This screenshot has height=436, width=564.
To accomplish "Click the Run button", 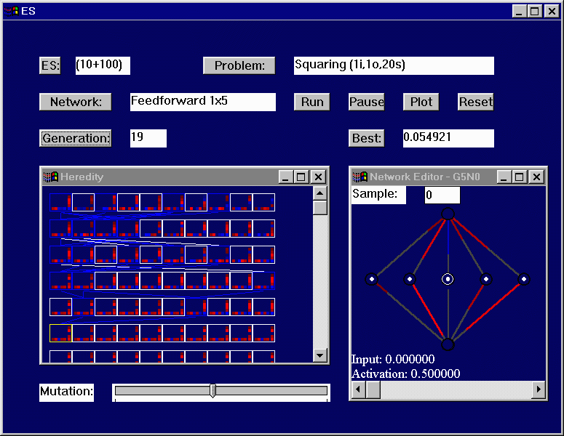I will [x=311, y=102].
